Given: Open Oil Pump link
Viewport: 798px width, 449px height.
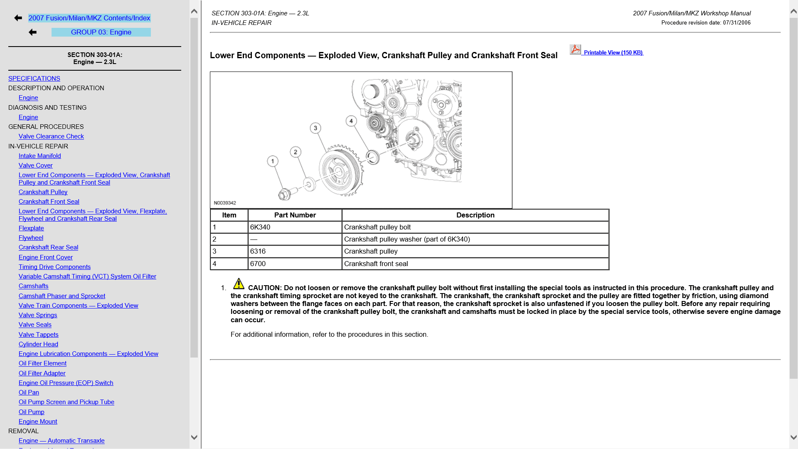Looking at the screenshot, I should [31, 412].
